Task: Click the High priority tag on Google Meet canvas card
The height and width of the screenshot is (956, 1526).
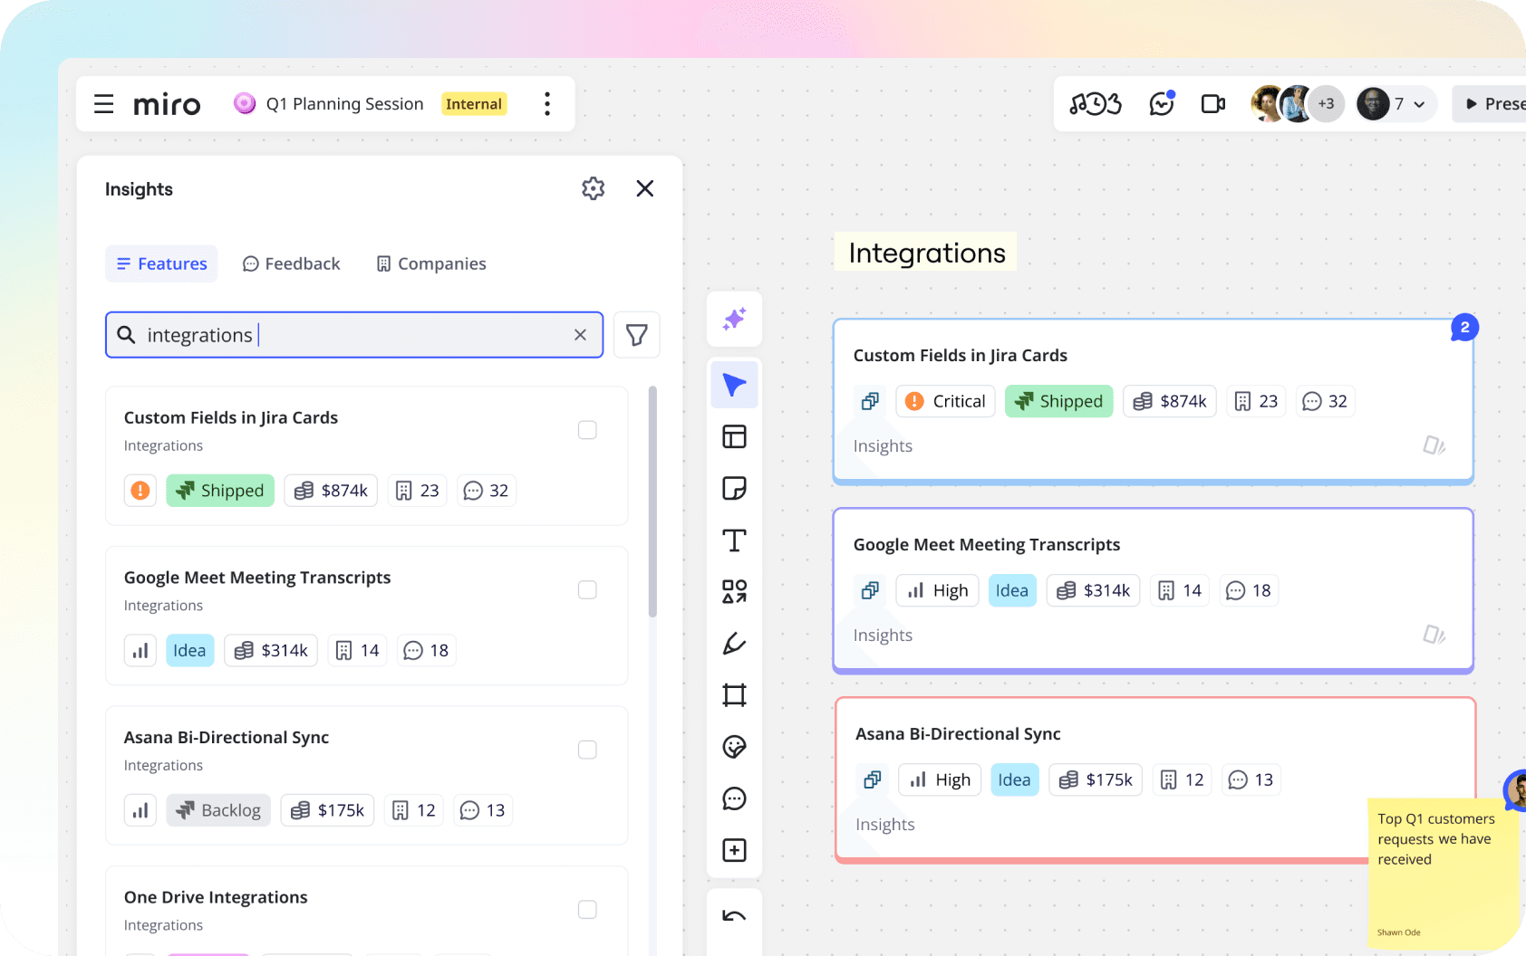Action: (938, 590)
